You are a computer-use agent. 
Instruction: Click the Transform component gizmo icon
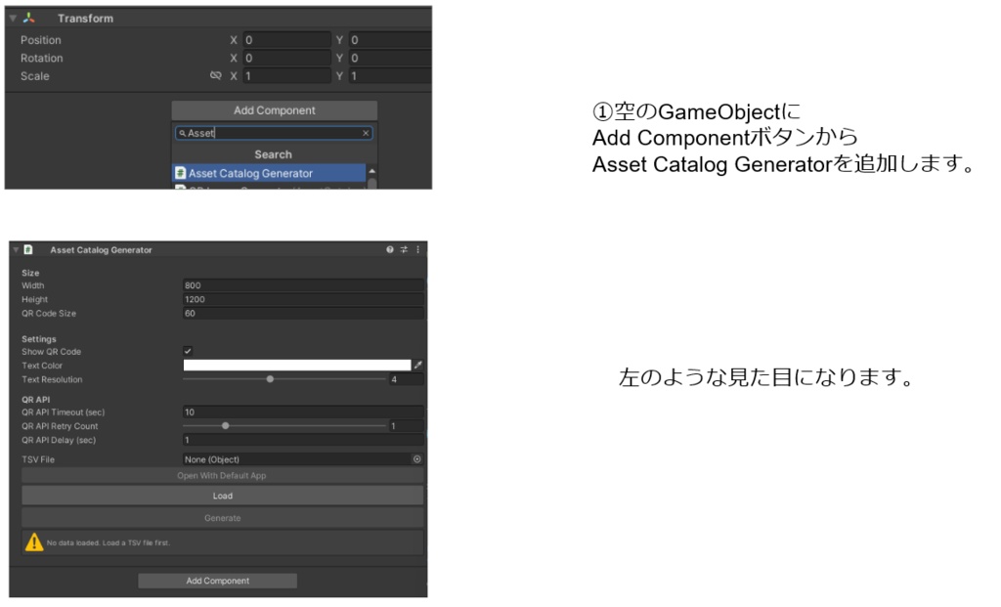pos(27,18)
